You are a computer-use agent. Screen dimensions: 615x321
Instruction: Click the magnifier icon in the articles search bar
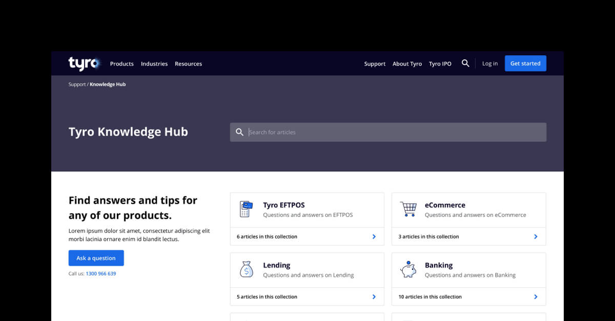point(239,132)
